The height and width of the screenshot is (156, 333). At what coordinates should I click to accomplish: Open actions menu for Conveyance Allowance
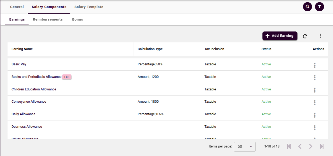[315, 102]
